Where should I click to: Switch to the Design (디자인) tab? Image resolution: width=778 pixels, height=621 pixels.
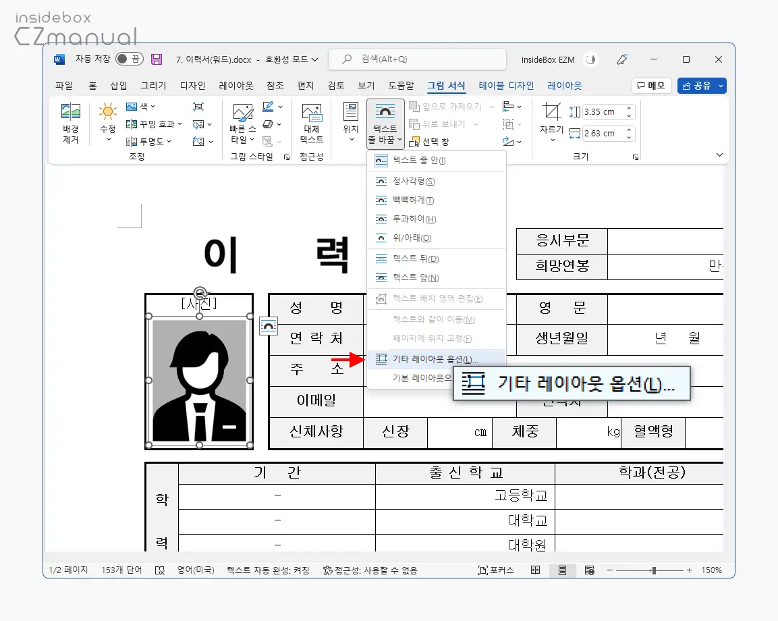[192, 85]
